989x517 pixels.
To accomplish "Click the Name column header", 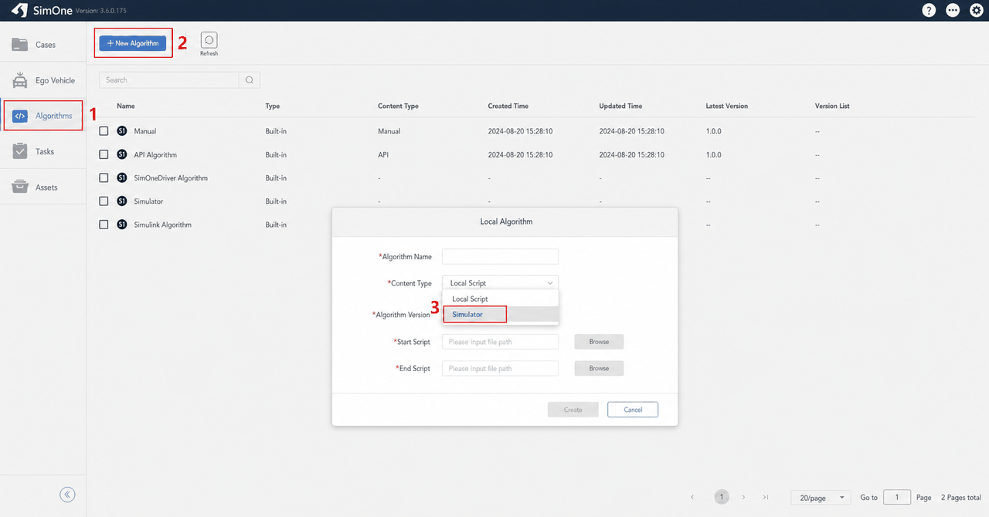I will pyautogui.click(x=125, y=106).
